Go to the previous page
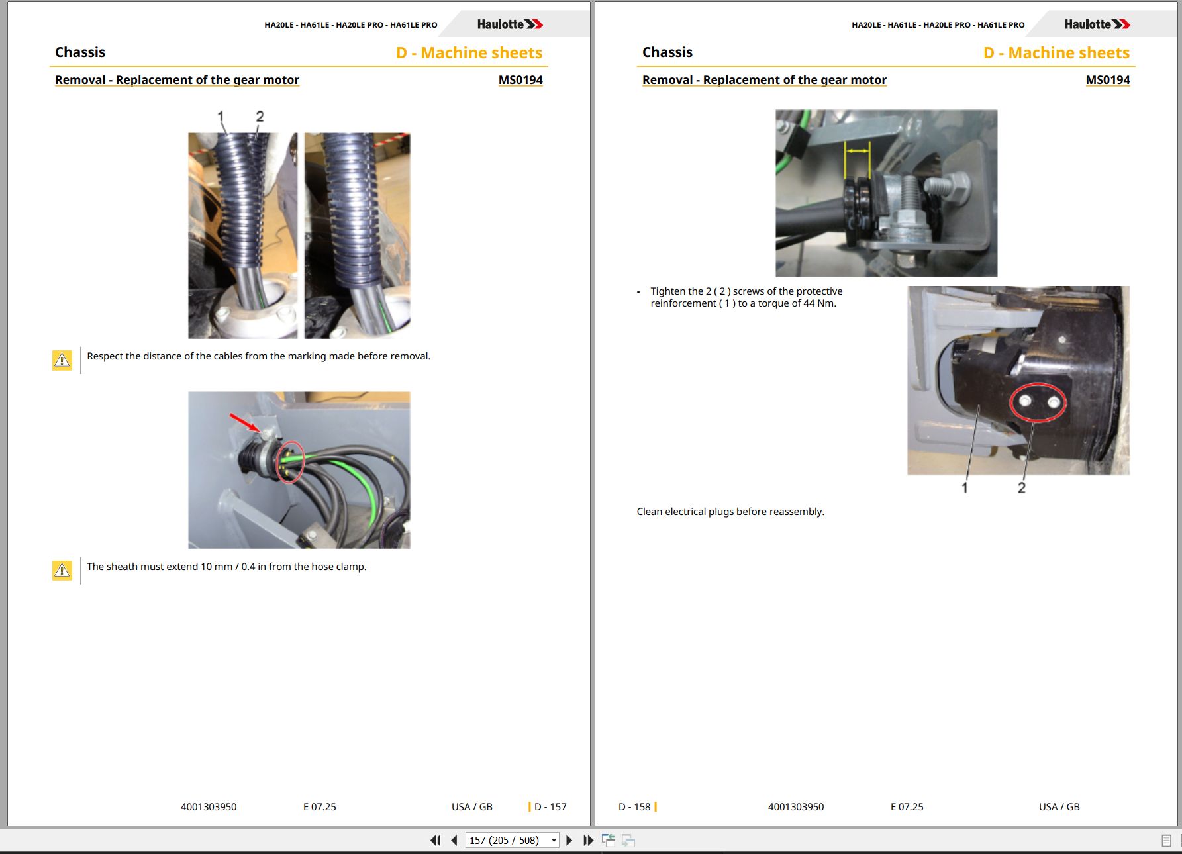 [x=454, y=840]
